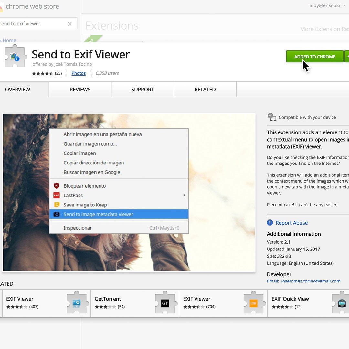
Task: Click the offered by José Tomás Tocino text
Action: pyautogui.click(x=62, y=64)
